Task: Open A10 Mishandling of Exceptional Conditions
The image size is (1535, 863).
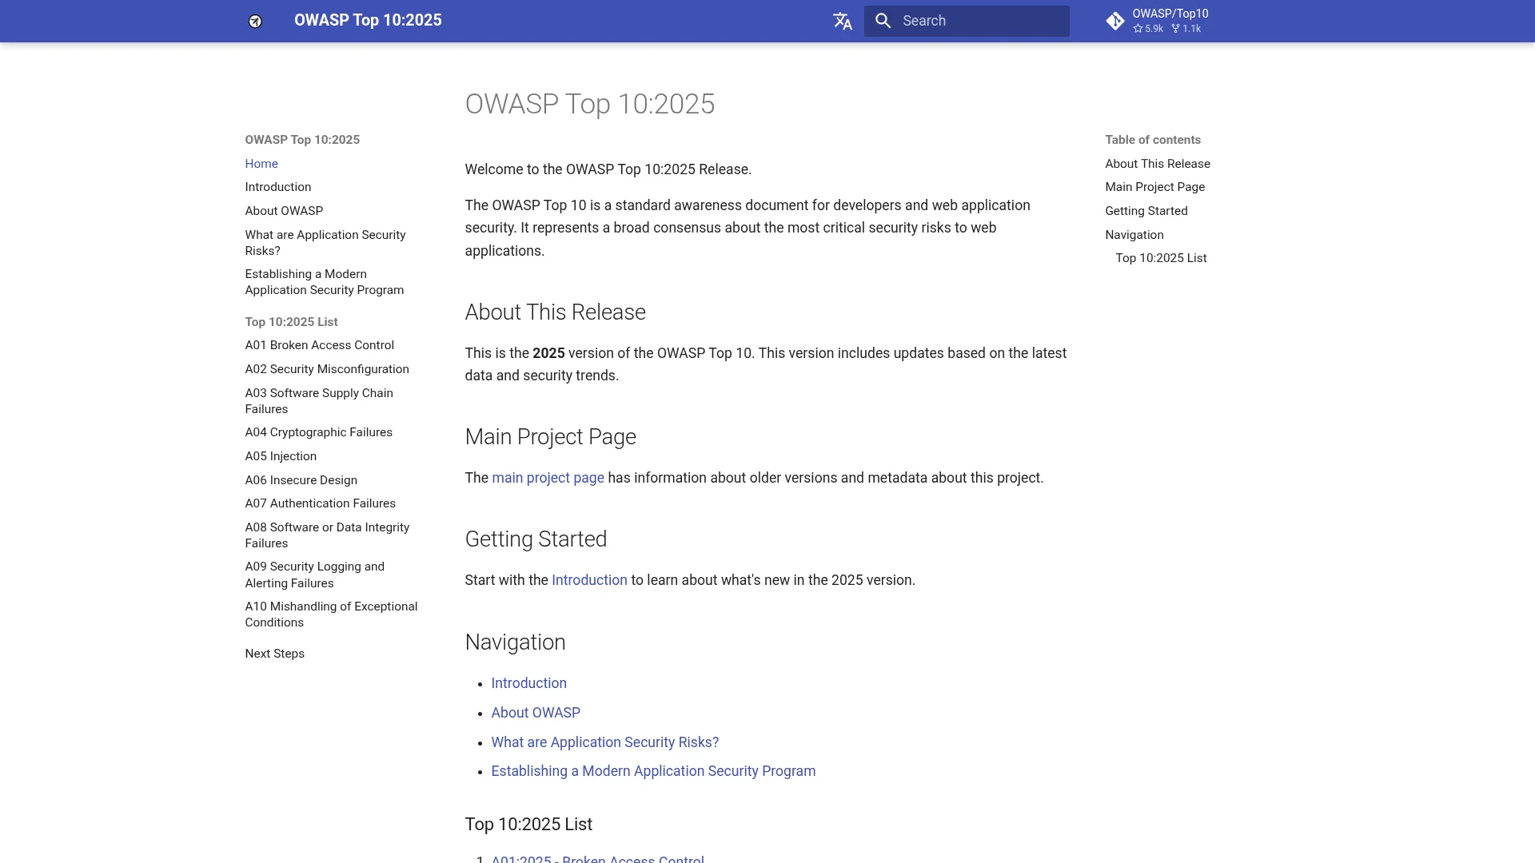Action: pyautogui.click(x=331, y=614)
